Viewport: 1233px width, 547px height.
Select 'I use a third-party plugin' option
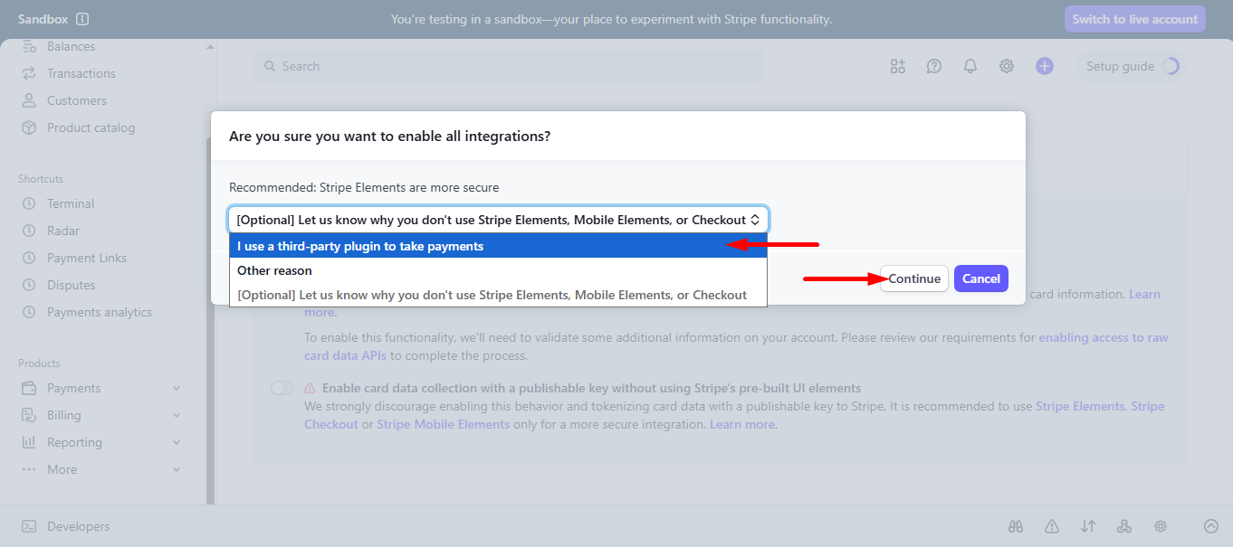(362, 244)
